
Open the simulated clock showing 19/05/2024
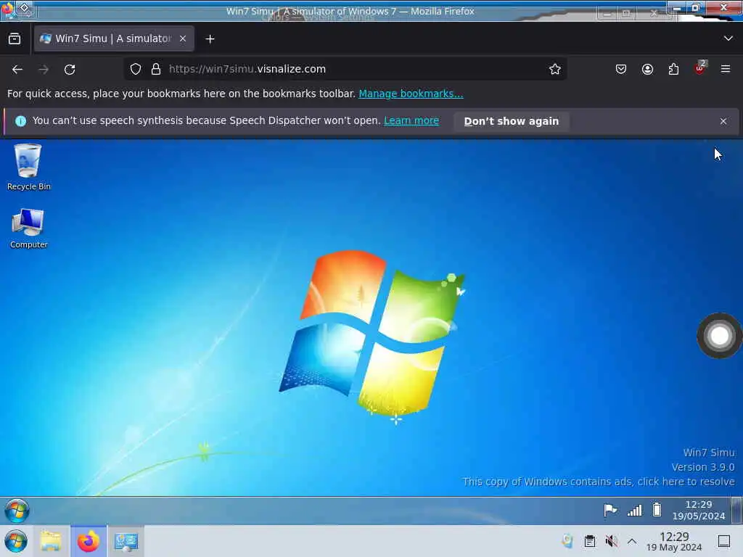tap(699, 510)
